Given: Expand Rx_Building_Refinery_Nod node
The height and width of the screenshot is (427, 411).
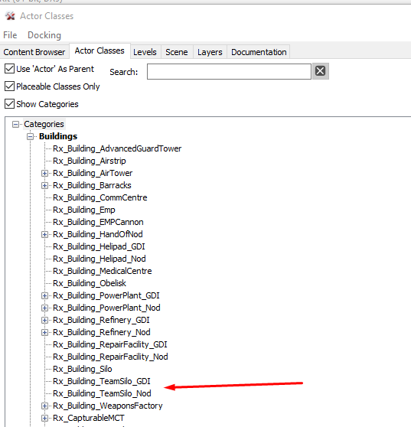Looking at the screenshot, I should (44, 333).
